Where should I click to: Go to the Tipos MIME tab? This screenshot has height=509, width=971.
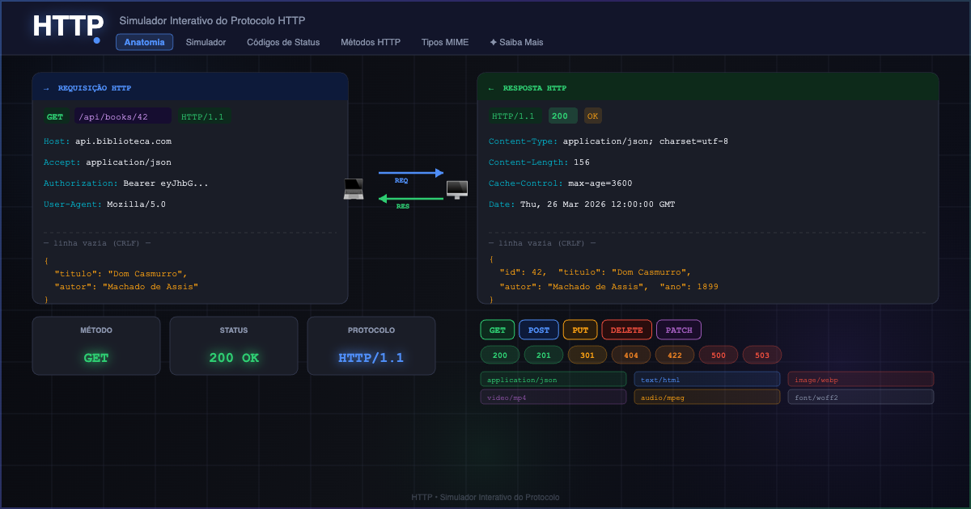[x=445, y=42]
